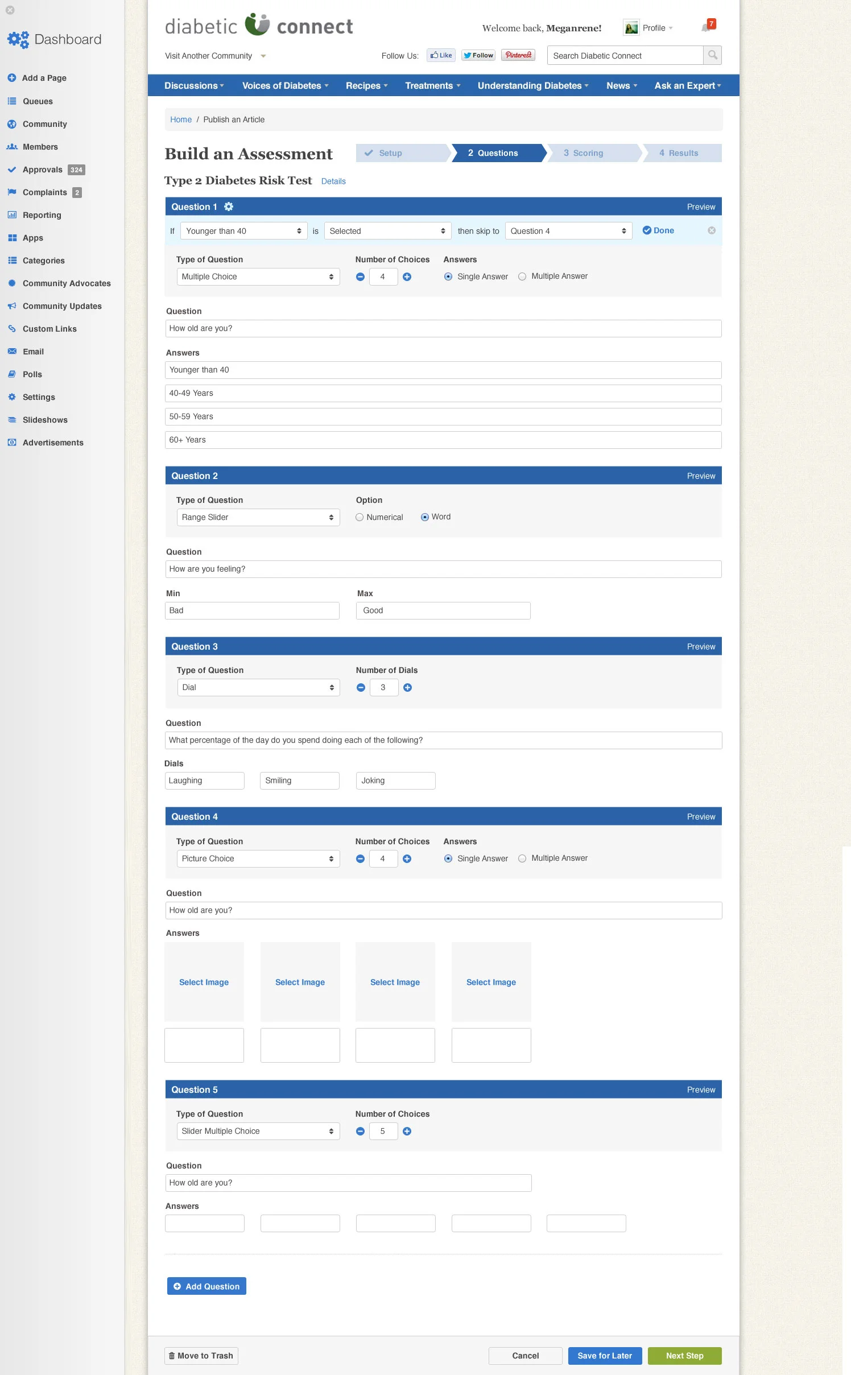Choose the Word option for Question 2
851x1375 pixels.
425,518
